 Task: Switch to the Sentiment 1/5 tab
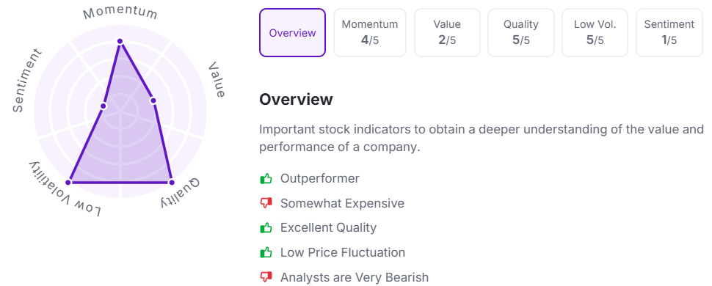(669, 33)
